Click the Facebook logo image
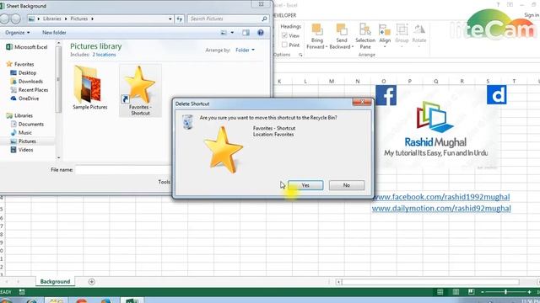 point(386,95)
